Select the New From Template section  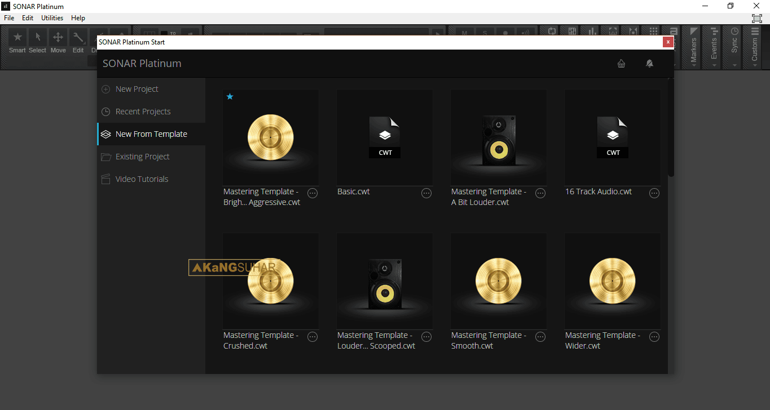pyautogui.click(x=151, y=134)
